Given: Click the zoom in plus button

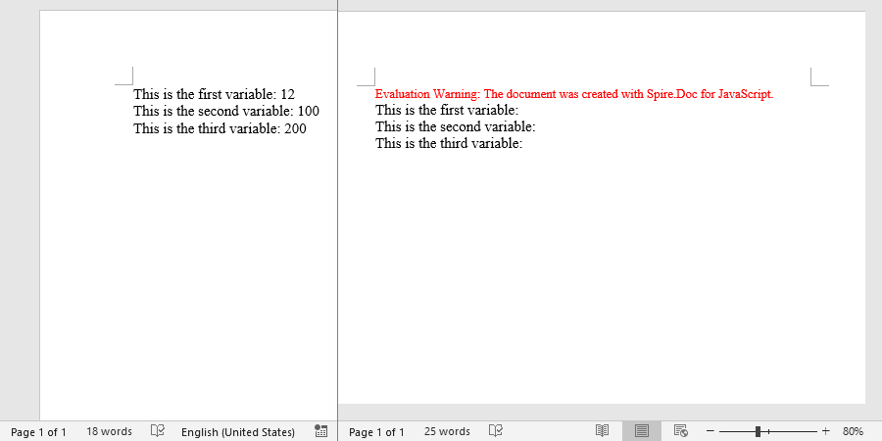Looking at the screenshot, I should click(826, 431).
